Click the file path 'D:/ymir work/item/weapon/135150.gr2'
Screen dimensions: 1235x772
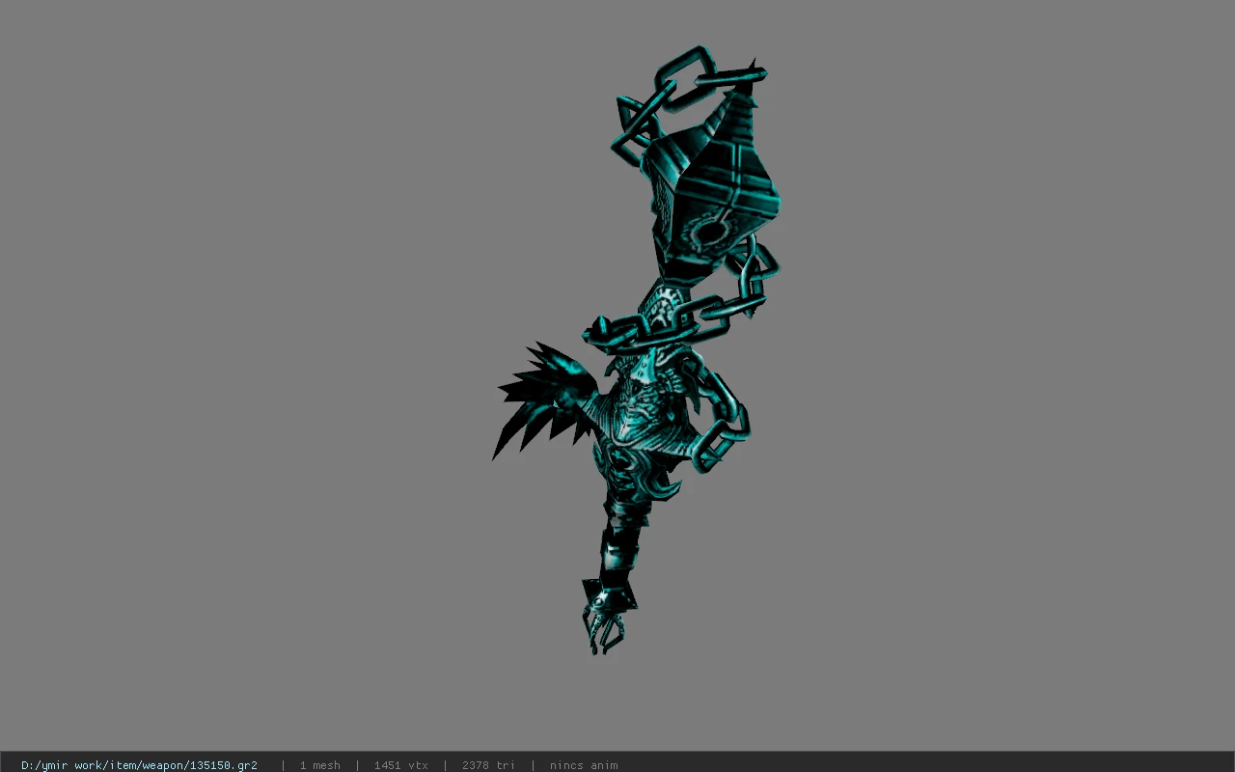pyautogui.click(x=139, y=765)
